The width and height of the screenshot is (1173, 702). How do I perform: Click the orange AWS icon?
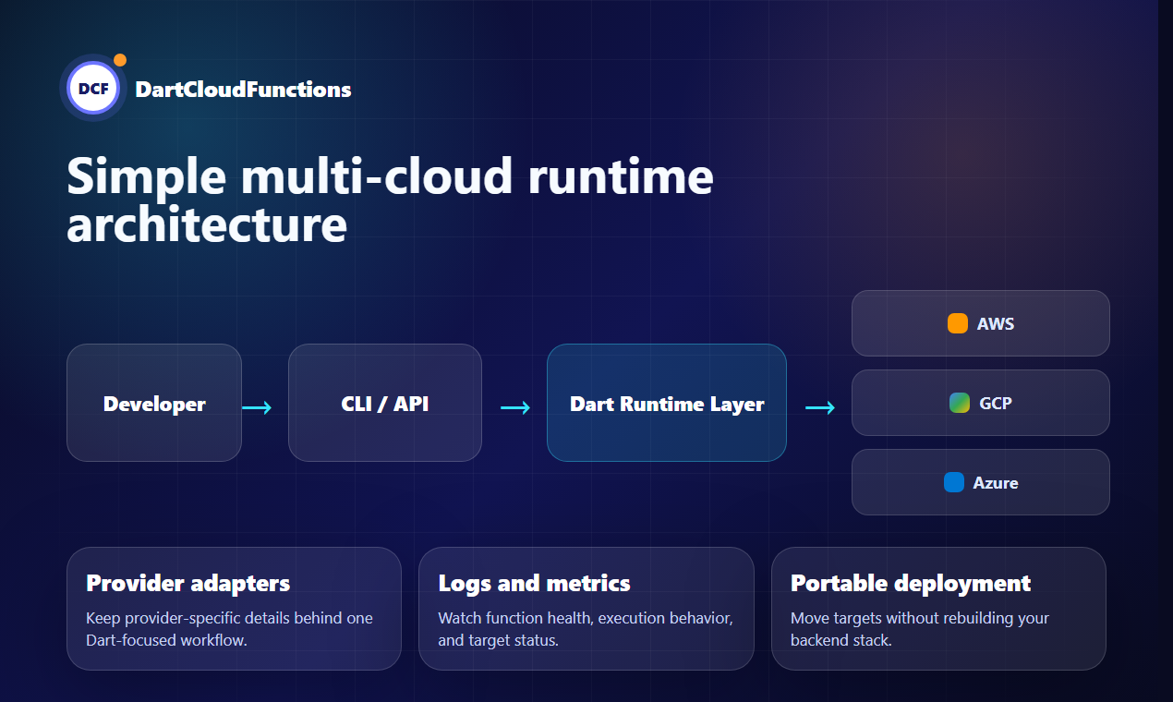pyautogui.click(x=958, y=323)
